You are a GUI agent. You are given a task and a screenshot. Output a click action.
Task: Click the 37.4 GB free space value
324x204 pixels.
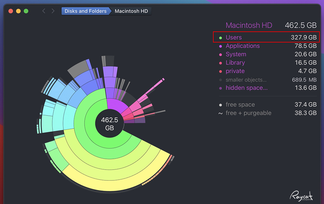[x=305, y=105]
